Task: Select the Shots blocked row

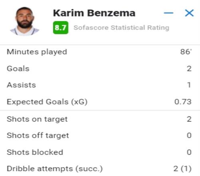Action: click(x=100, y=152)
